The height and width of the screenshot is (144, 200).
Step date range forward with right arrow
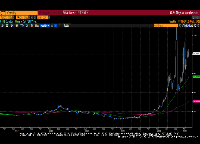coord(35,17)
